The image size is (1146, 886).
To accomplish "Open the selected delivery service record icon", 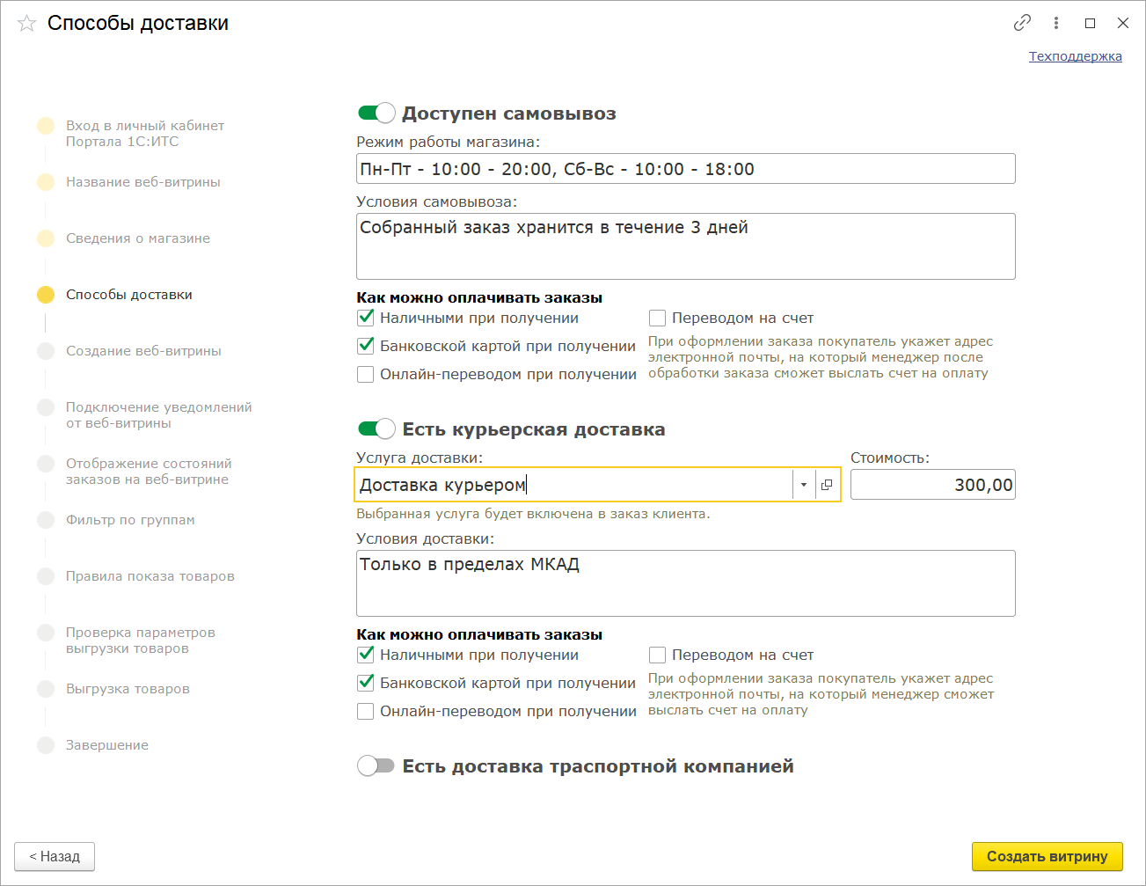I will pyautogui.click(x=827, y=485).
